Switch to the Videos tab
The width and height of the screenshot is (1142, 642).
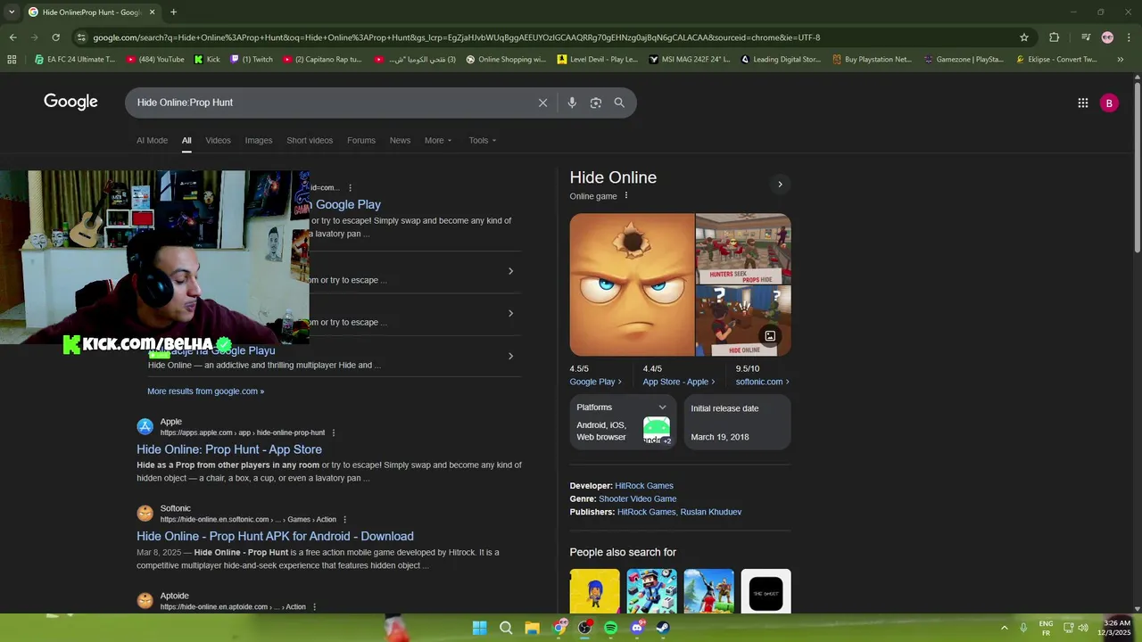point(218,140)
